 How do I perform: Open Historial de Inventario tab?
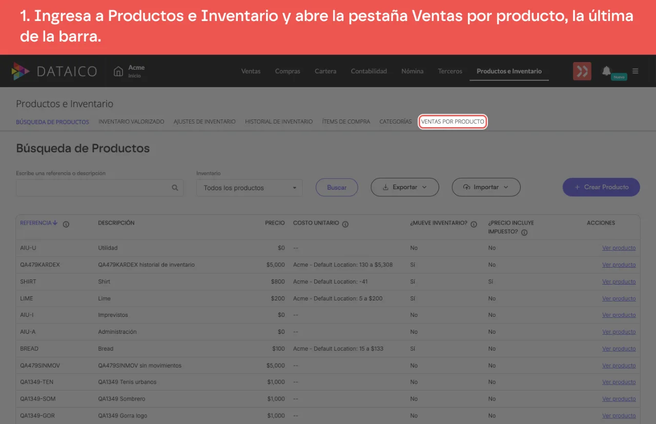point(279,122)
